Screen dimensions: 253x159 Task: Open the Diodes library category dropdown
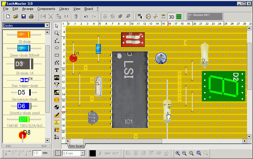[x=47, y=25]
